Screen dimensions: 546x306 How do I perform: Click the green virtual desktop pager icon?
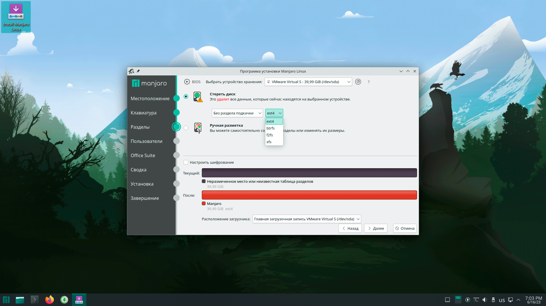coord(458,300)
